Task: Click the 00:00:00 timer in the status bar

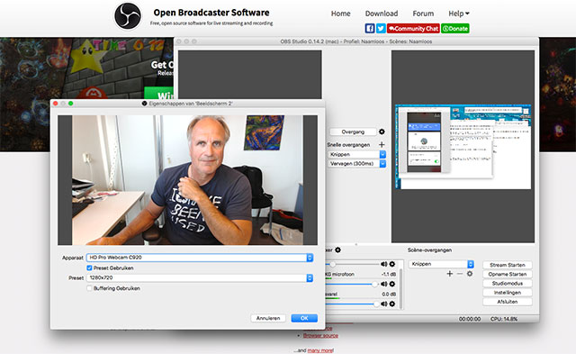Action: tap(470, 319)
